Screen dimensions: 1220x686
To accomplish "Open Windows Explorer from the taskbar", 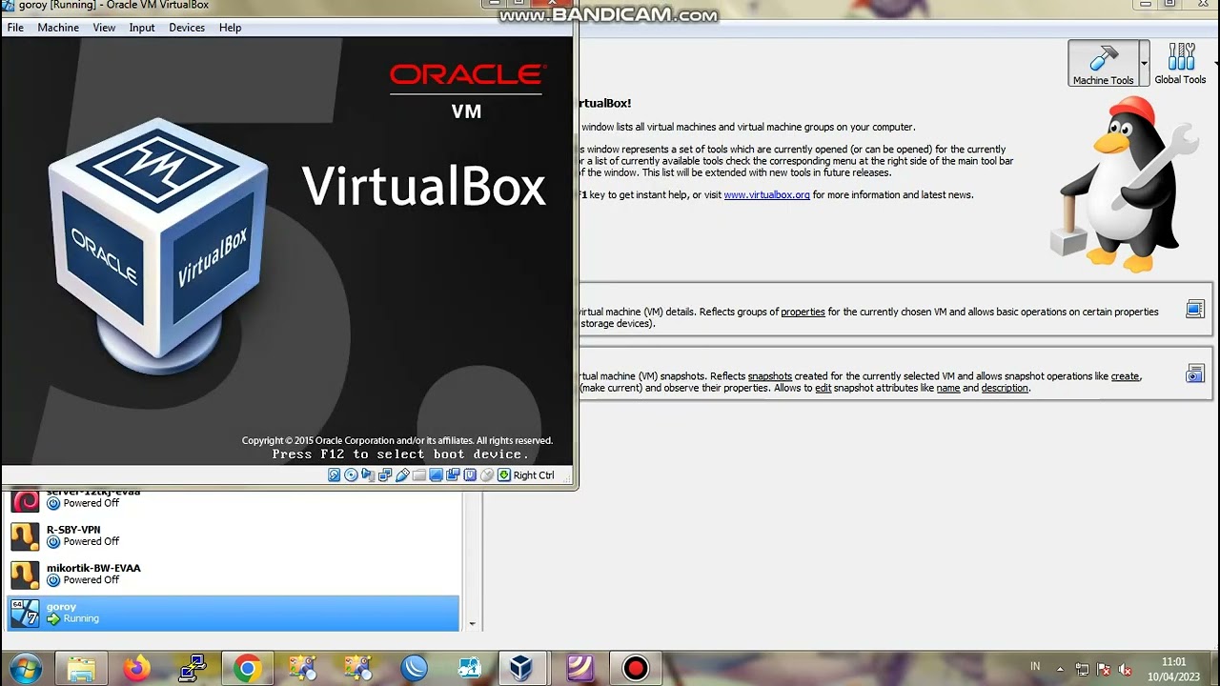I will pos(81,669).
